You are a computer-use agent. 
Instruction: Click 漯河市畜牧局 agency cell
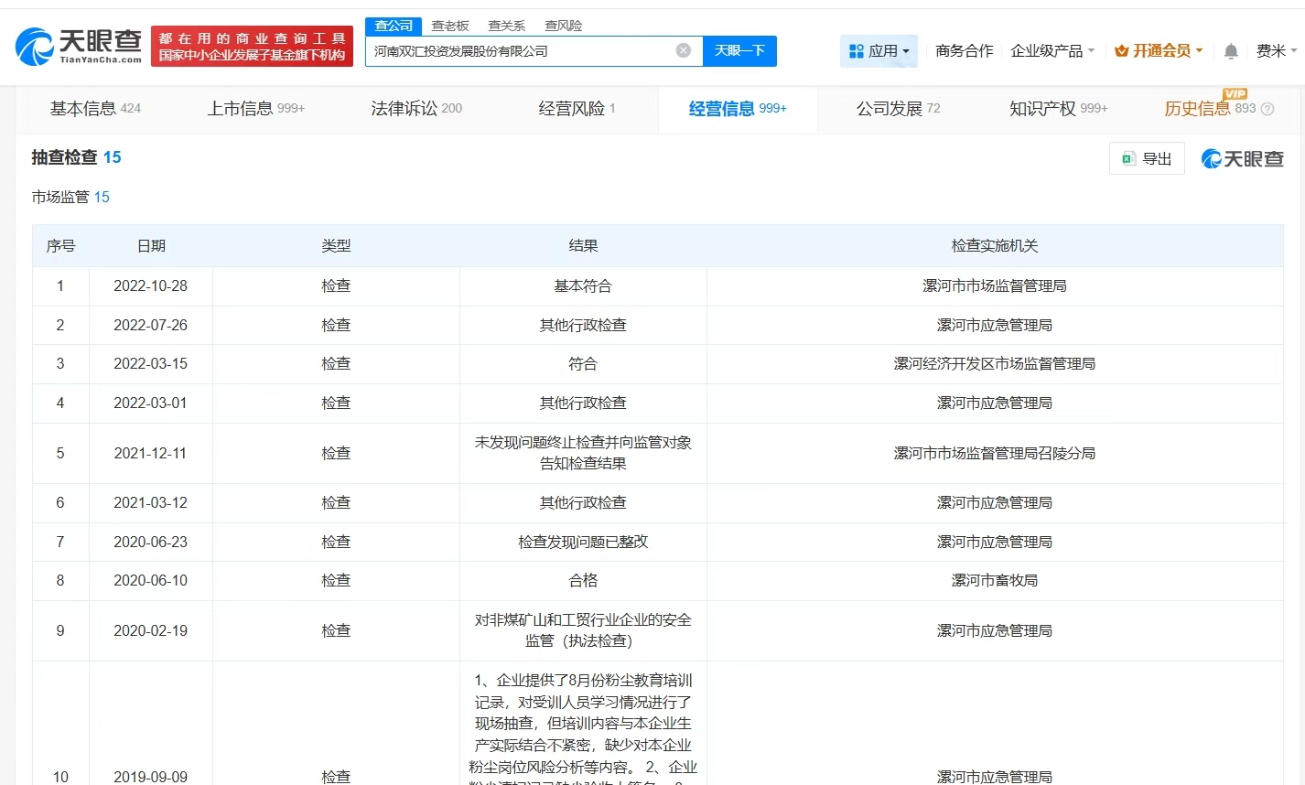(995, 581)
